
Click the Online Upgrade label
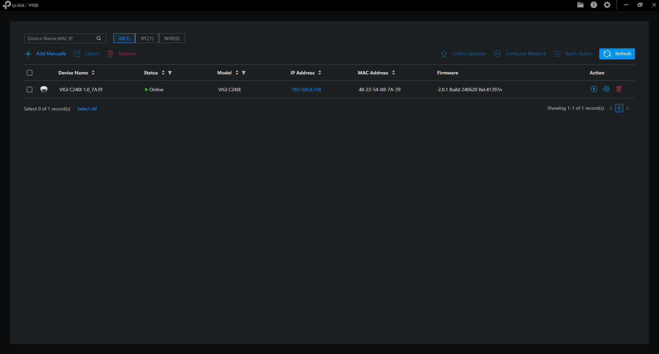tap(469, 54)
